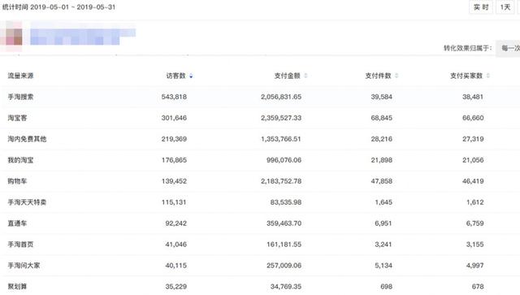Screen dimensions: 520x295
Task: Select the 购物车 source row
Action: click(260, 181)
